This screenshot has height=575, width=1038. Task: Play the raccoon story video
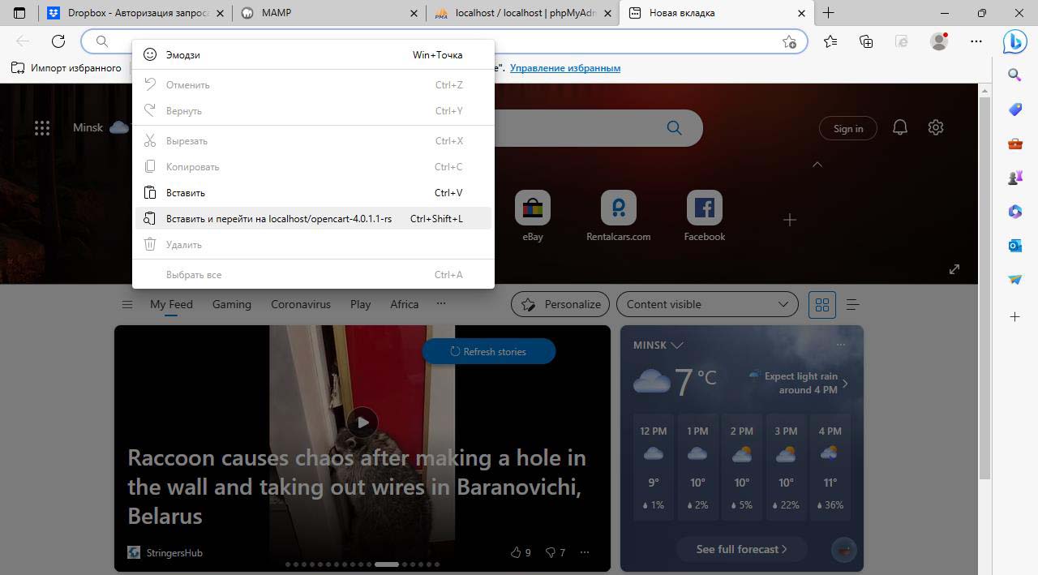point(362,422)
